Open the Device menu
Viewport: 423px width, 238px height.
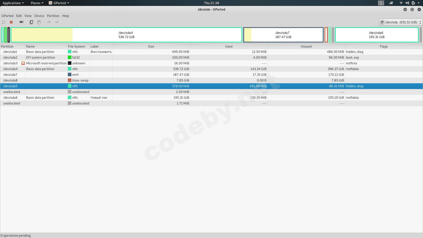click(39, 16)
